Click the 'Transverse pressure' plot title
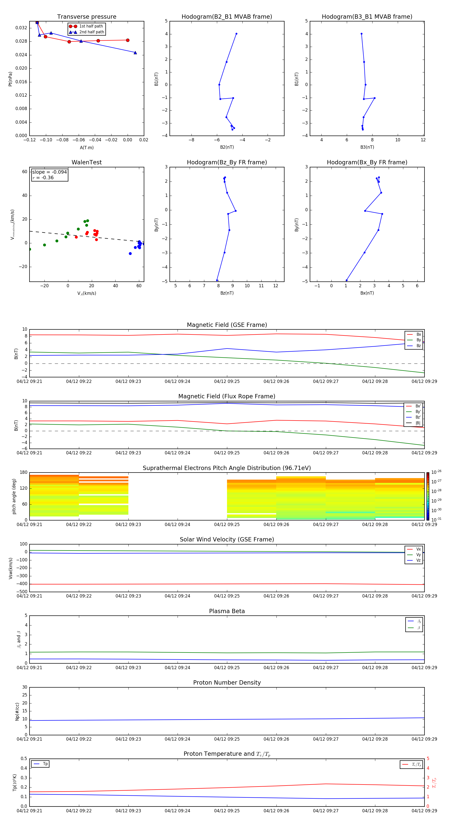The height and width of the screenshot is (833, 454). pyautogui.click(x=87, y=16)
